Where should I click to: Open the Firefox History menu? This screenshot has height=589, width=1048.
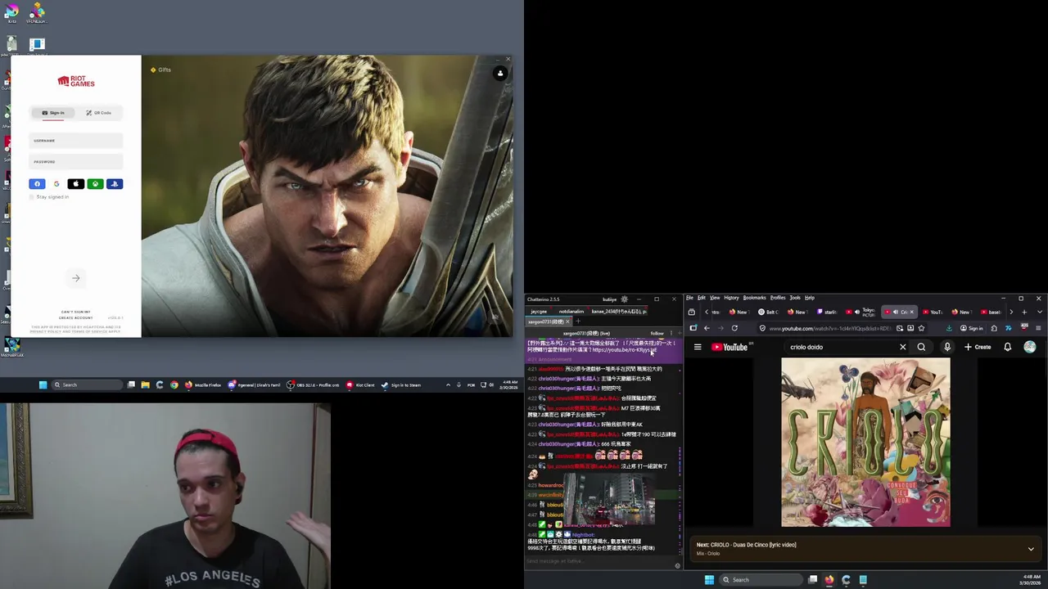731,298
